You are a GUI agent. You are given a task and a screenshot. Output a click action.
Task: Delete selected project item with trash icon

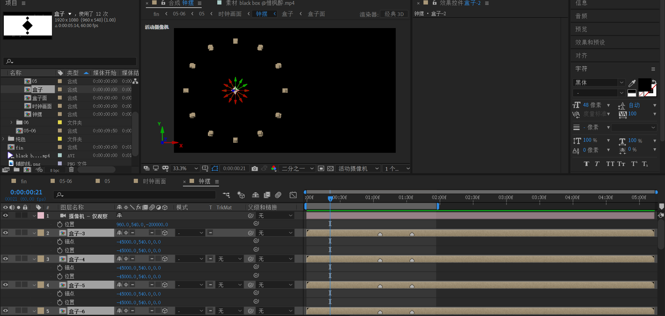[x=71, y=169]
